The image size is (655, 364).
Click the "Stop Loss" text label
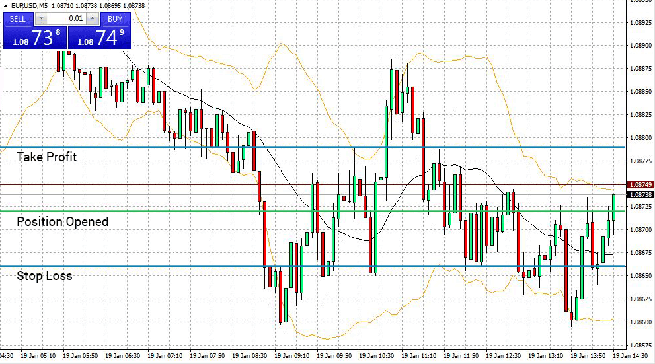coord(44,275)
